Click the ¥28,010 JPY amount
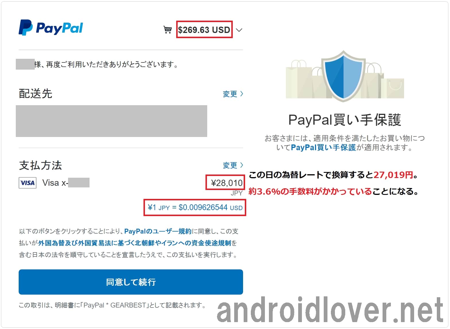450x329 pixels. coord(227,183)
